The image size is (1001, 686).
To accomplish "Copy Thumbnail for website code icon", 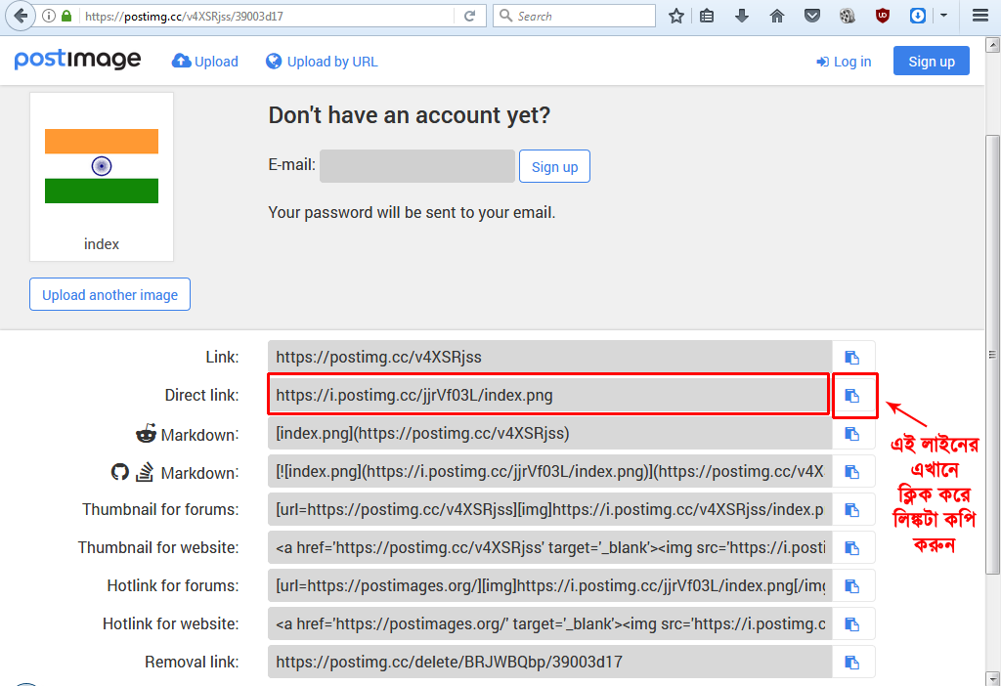I will 852,548.
